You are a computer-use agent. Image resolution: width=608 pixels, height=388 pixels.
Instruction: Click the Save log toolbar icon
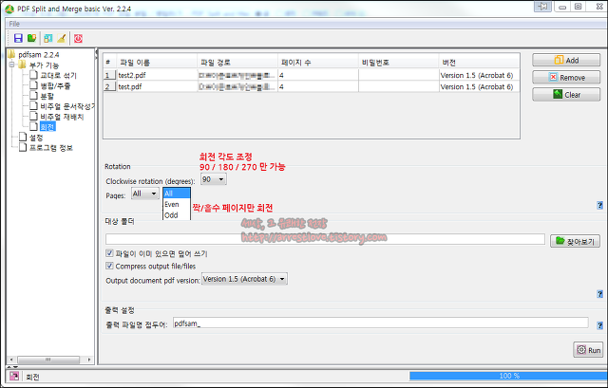(x=48, y=38)
